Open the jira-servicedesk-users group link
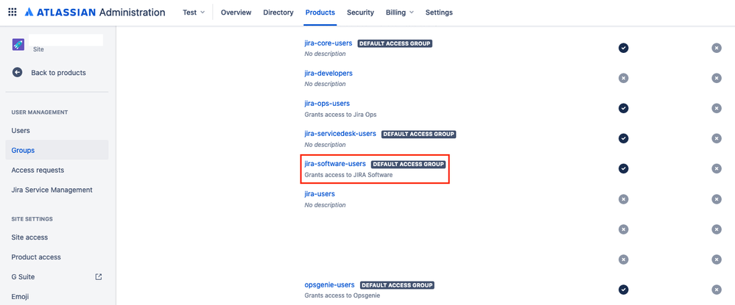 pos(340,133)
